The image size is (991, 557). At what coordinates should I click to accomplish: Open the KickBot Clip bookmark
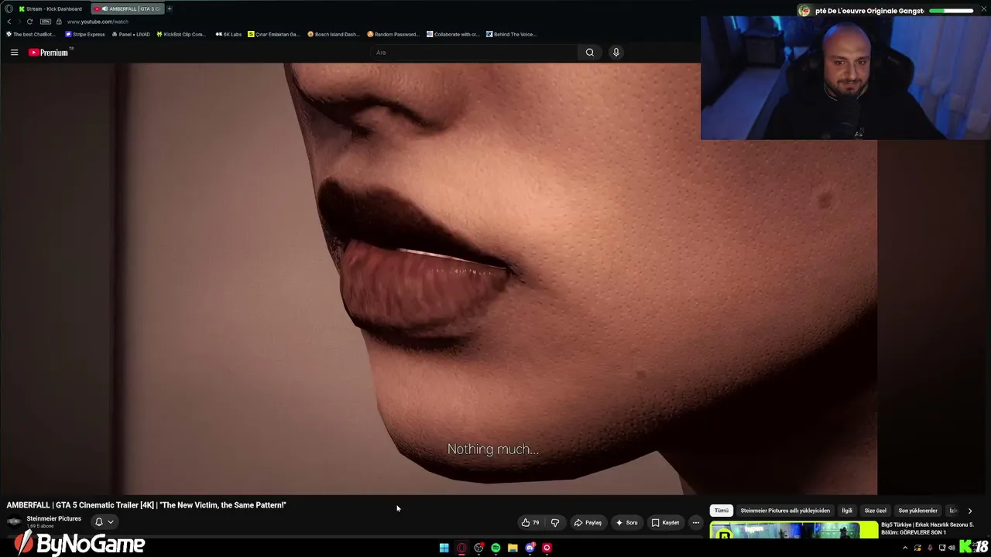tap(181, 34)
